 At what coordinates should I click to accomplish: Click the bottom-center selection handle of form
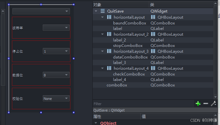pos(41,112)
